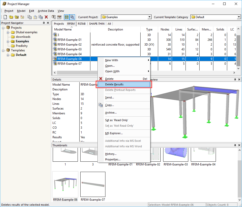Click the Archive Data cylinder toolbar icon
The image size is (242, 207).
coord(53,17)
